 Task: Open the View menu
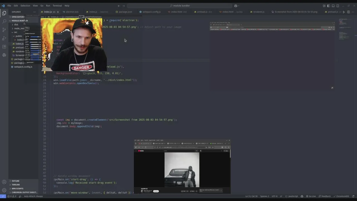(35, 6)
